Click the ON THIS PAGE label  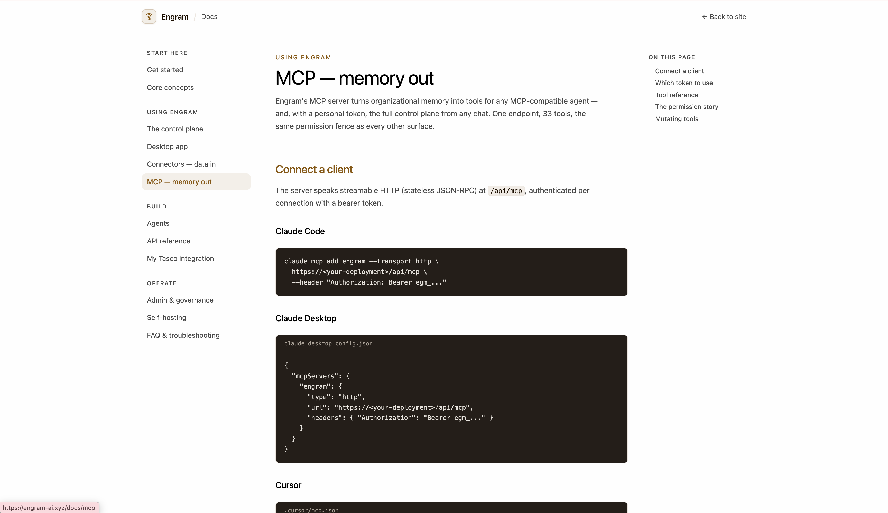pos(672,57)
